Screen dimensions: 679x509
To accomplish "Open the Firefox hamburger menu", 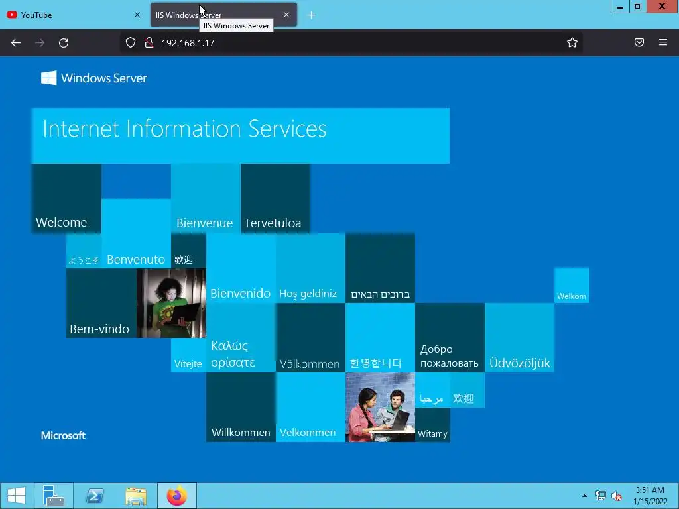I will pos(663,42).
